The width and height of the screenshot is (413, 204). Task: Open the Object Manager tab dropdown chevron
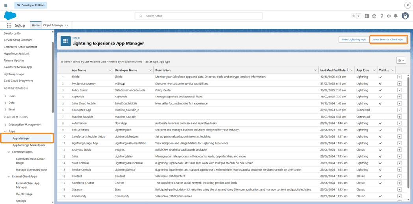click(x=67, y=26)
